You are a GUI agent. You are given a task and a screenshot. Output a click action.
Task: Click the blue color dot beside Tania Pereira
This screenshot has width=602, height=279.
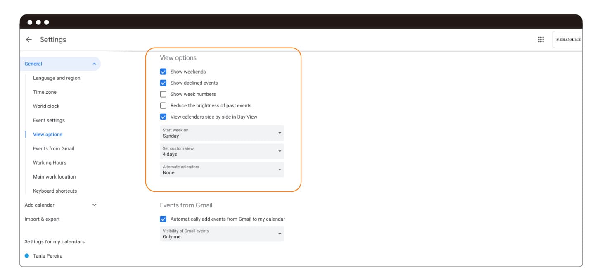(x=27, y=256)
